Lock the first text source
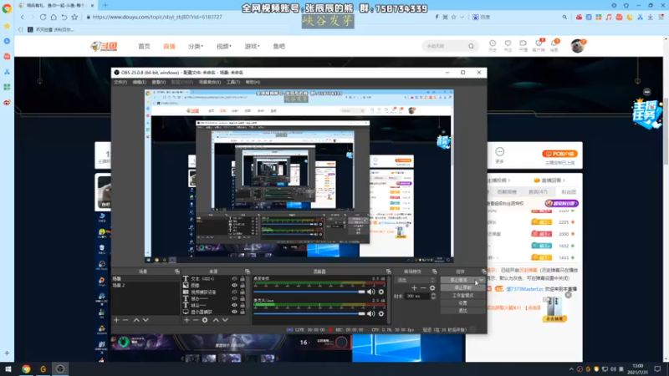This screenshot has height=376, width=669. click(243, 279)
